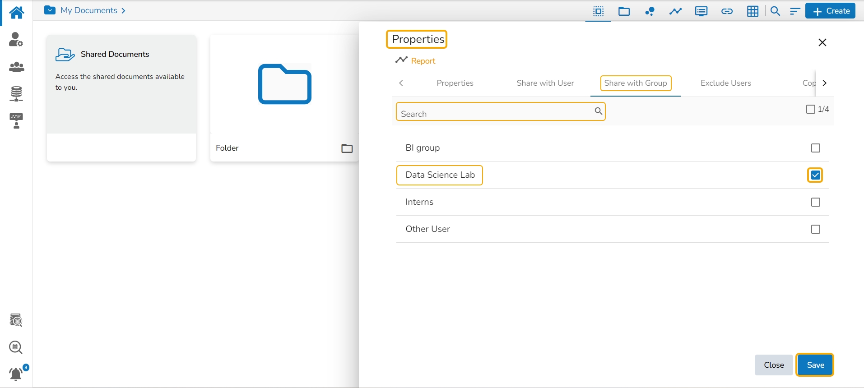The height and width of the screenshot is (388, 864).
Task: Click the link icon in toolbar
Action: 727,11
